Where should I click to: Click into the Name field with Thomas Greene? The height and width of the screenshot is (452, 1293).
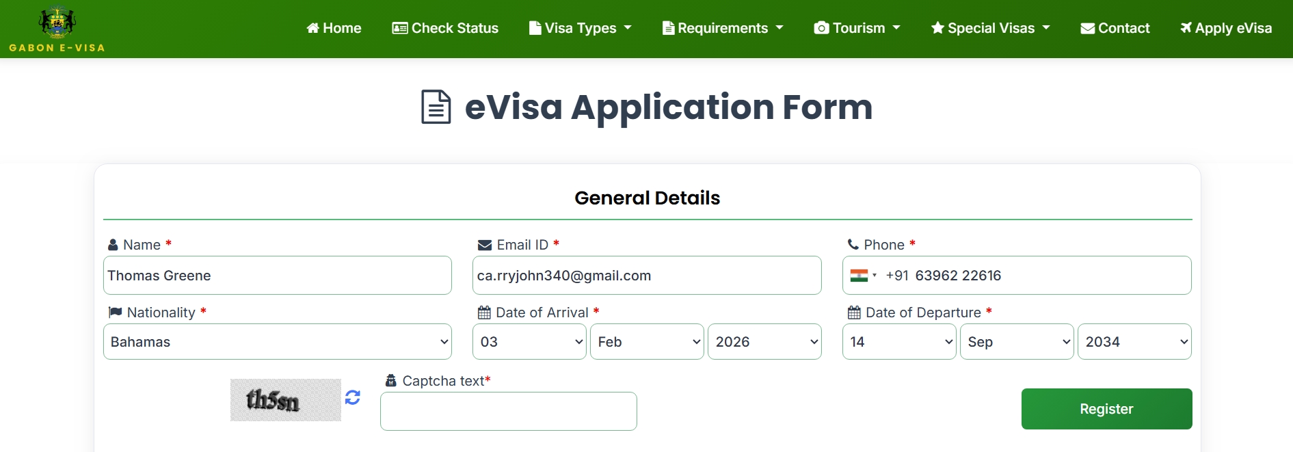(x=277, y=276)
